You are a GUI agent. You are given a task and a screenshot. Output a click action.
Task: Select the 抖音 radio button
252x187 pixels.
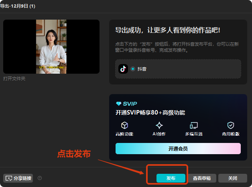pos(133,69)
